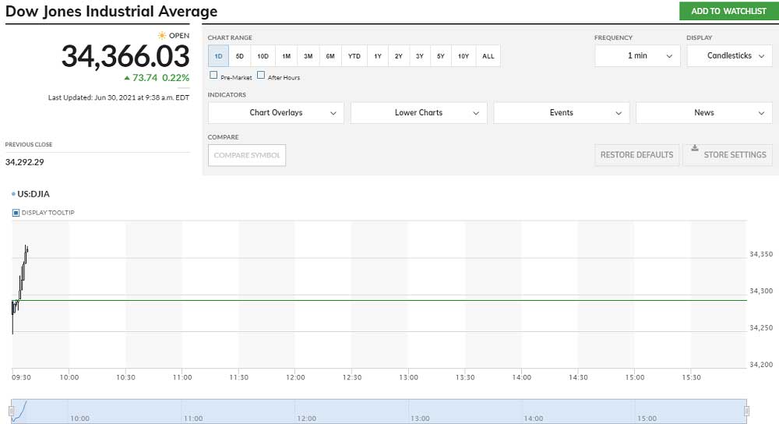Screen dimensions: 779x424
Task: Open the Frequency 1 min dropdown
Action: [637, 55]
